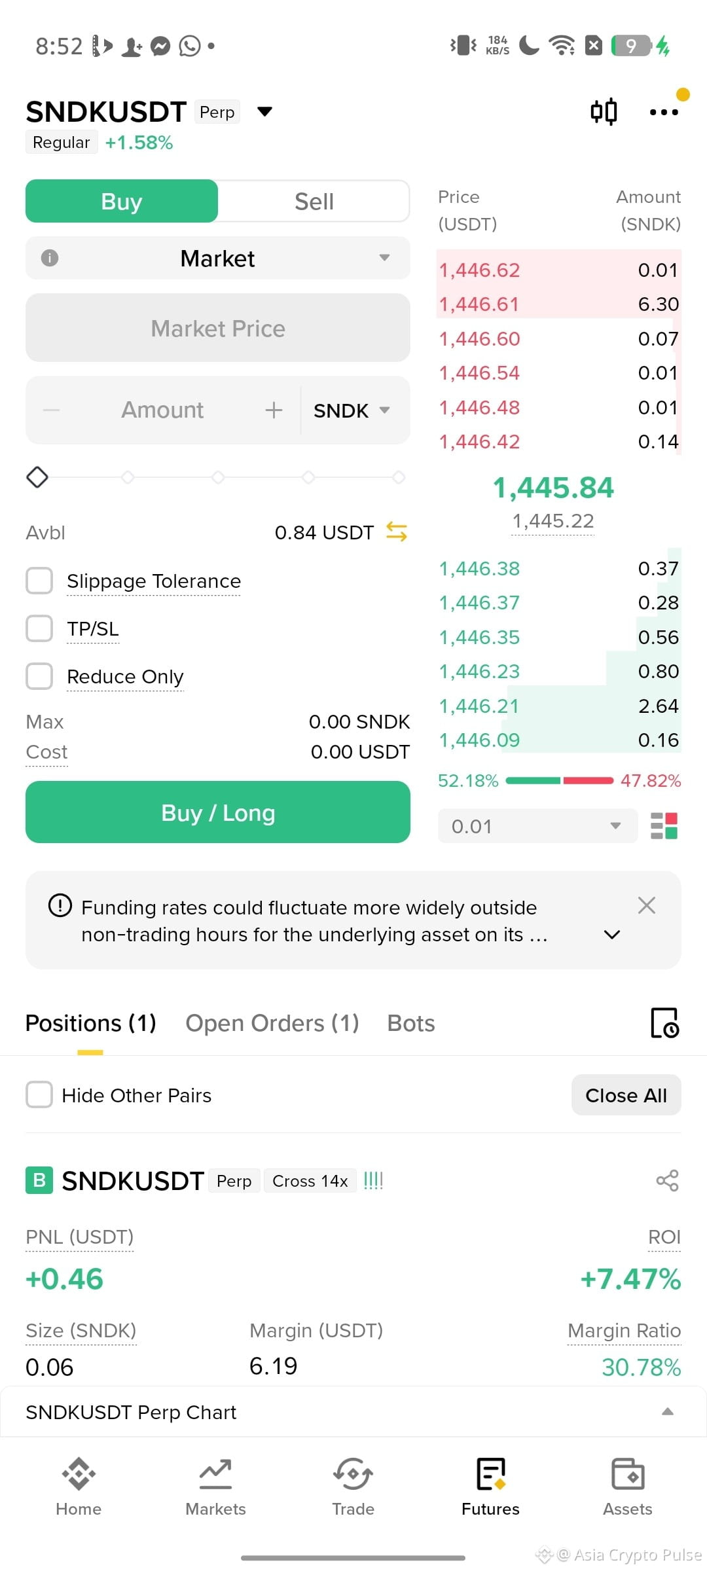707x1571 pixels.
Task: Expand the 0.01 price precision dropdown
Action: 537,826
